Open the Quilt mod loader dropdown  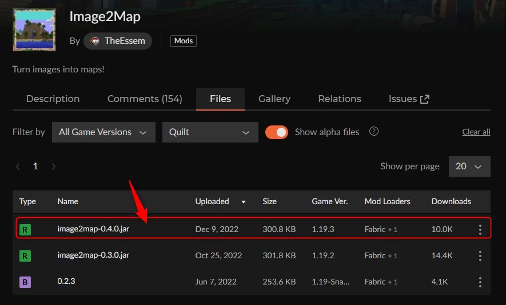(x=210, y=132)
